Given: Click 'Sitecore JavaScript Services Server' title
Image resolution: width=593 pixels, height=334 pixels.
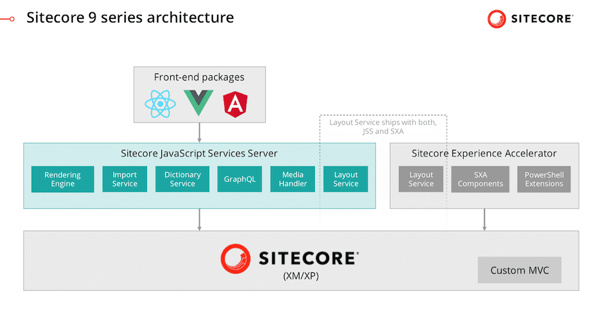Looking at the screenshot, I should tap(199, 153).
